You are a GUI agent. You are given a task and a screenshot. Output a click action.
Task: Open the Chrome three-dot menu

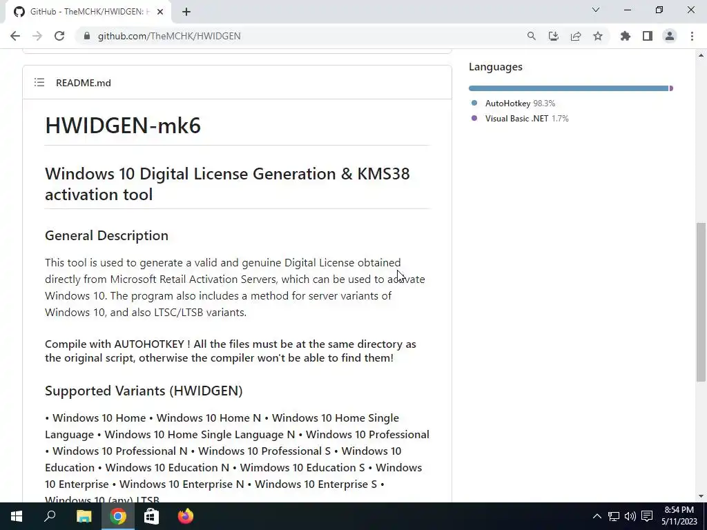(692, 36)
